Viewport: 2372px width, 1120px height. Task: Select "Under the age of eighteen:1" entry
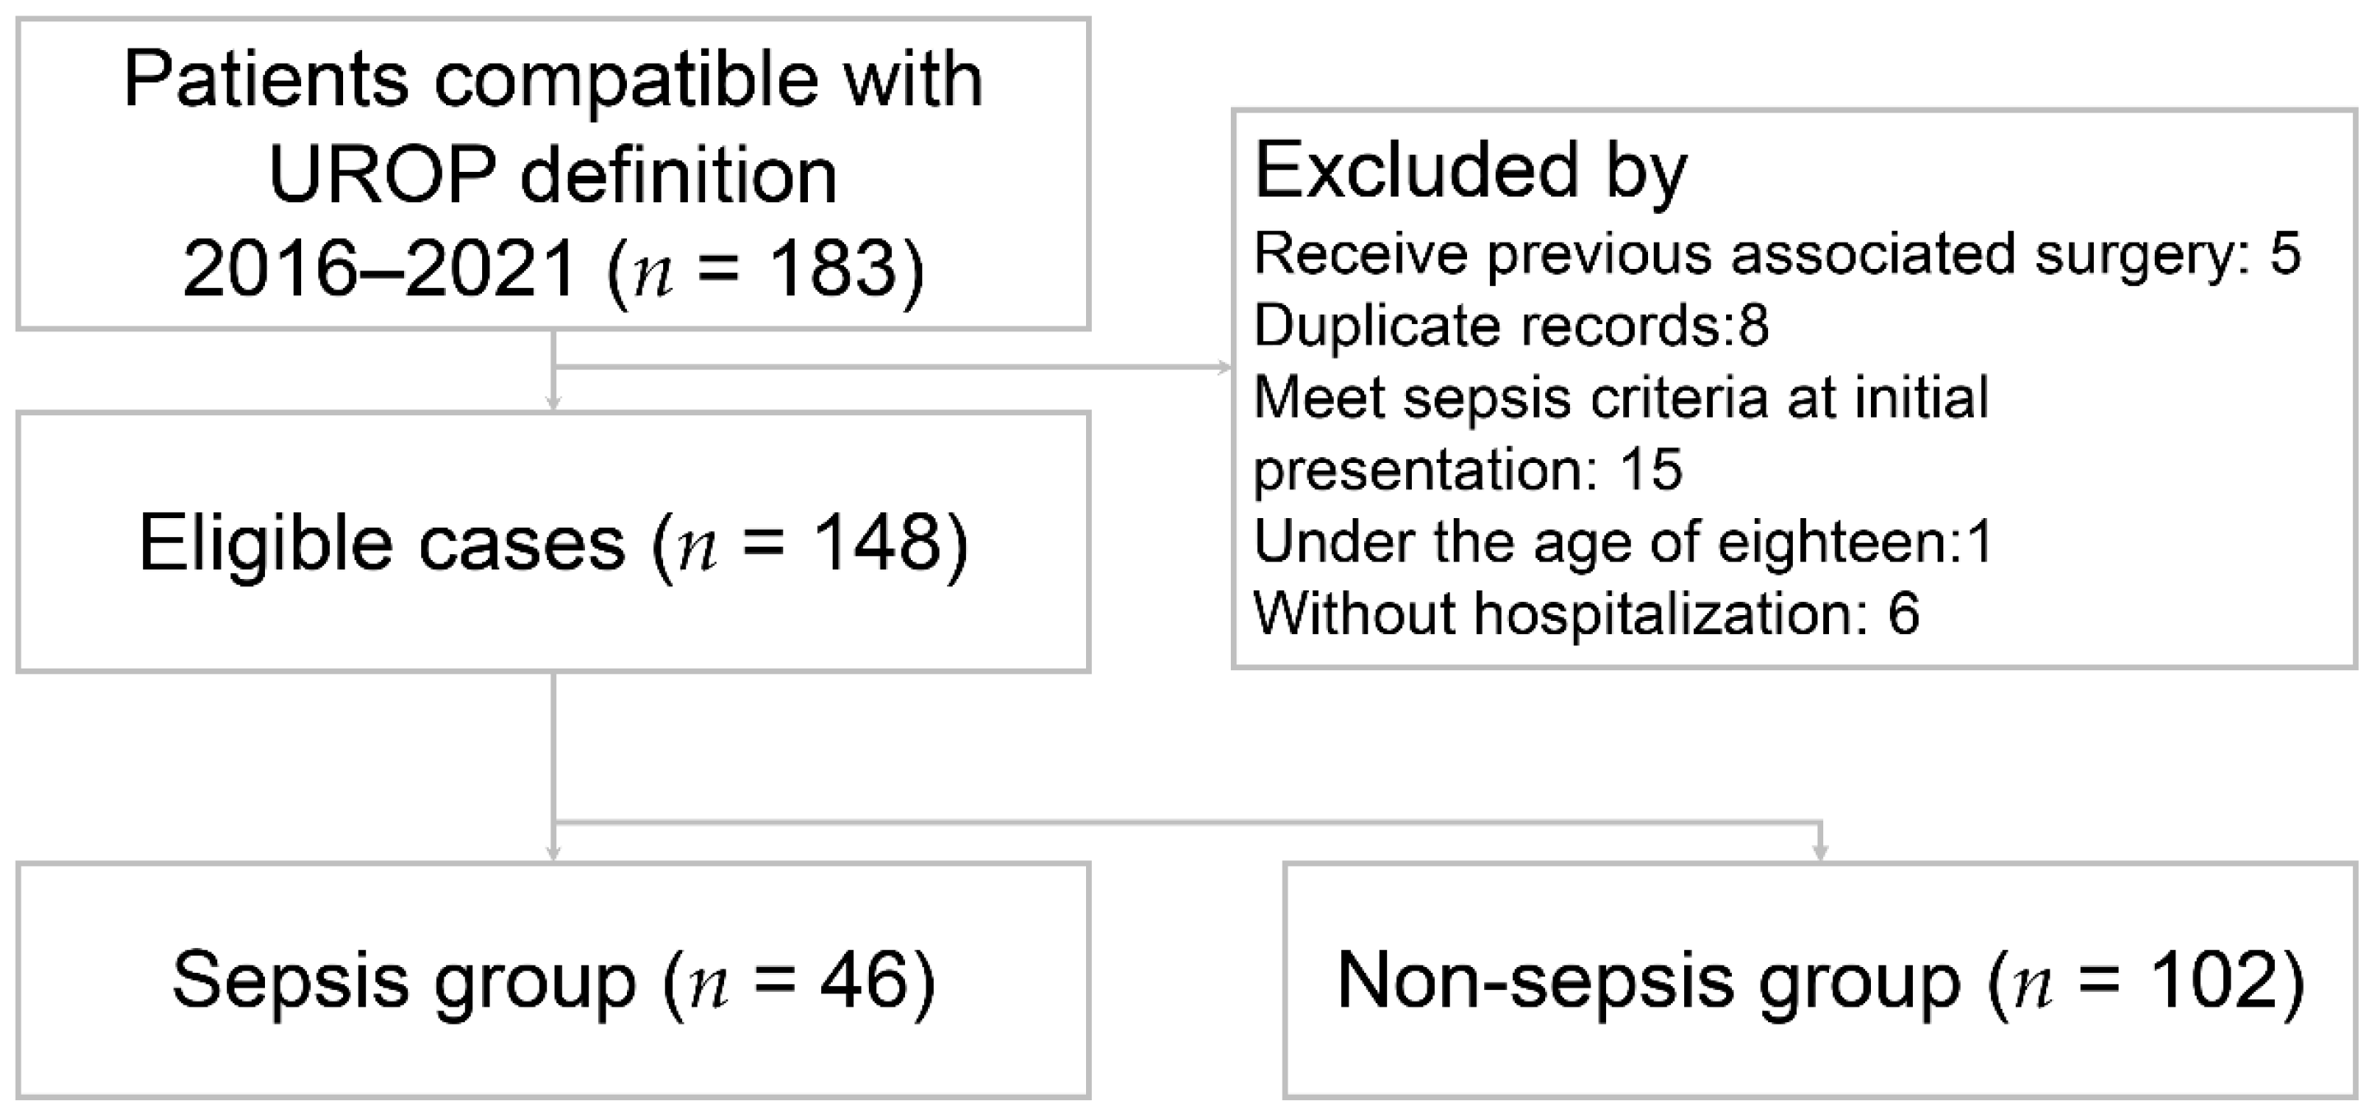click(x=1623, y=541)
